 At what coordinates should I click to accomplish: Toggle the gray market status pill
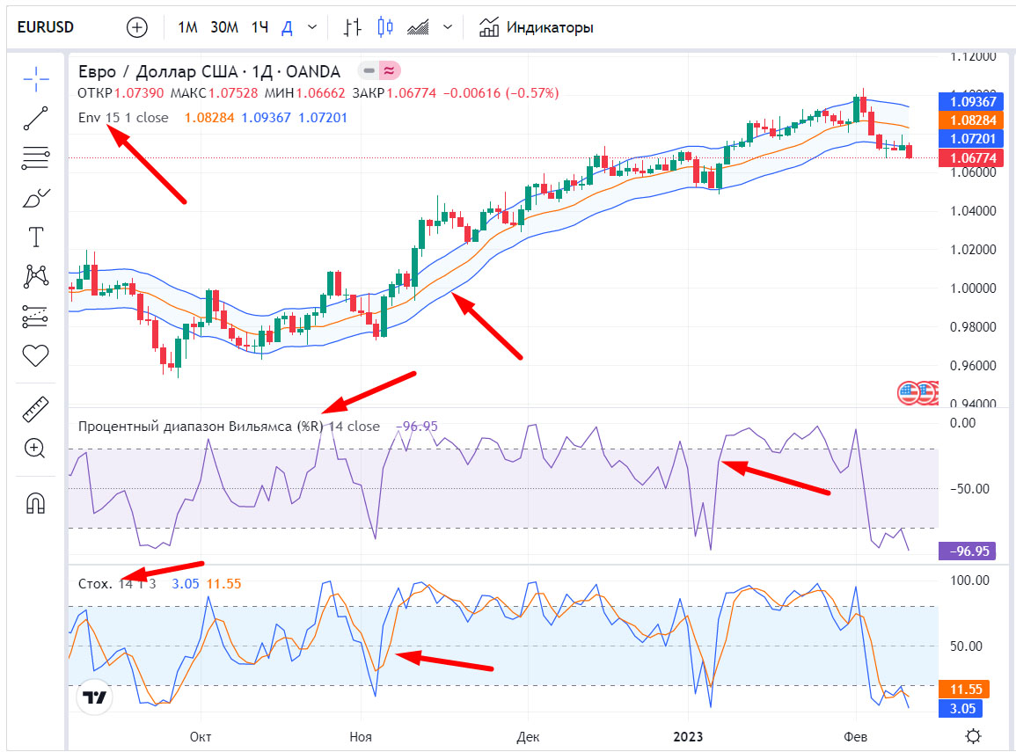pyautogui.click(x=369, y=70)
